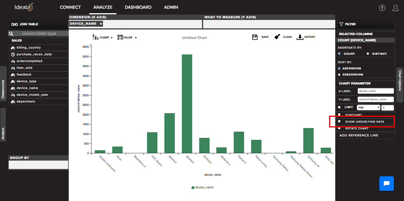
Task: Click the Join Table link icon
Action: pyautogui.click(x=15, y=24)
